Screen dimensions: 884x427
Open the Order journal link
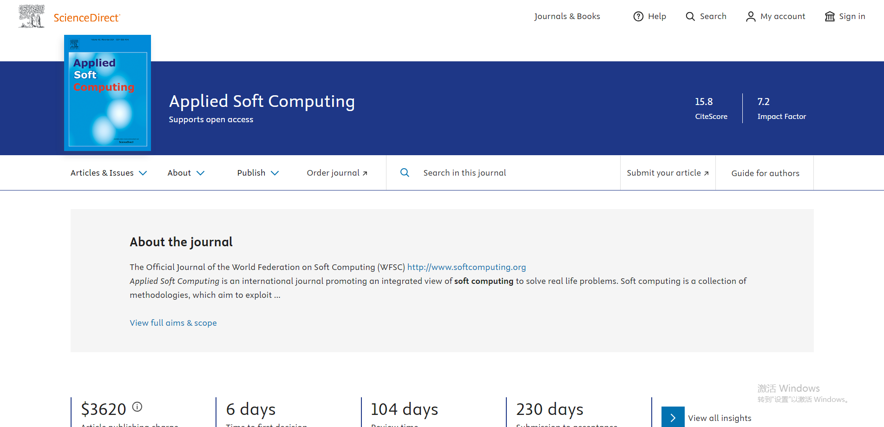point(337,173)
